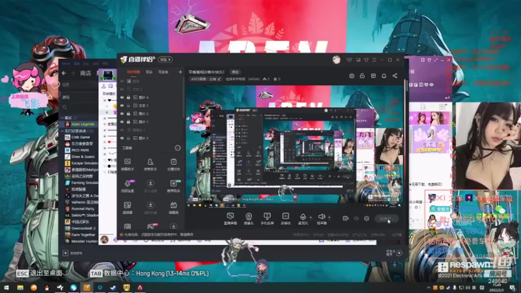Open the gift box icon
Viewport: 521px width, 293px height.
[x=352, y=76]
